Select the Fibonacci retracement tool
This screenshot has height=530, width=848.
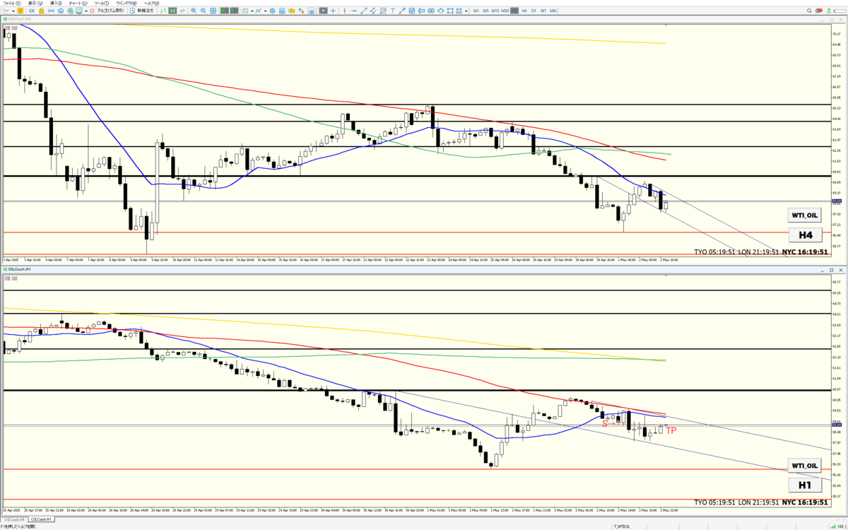(383, 11)
